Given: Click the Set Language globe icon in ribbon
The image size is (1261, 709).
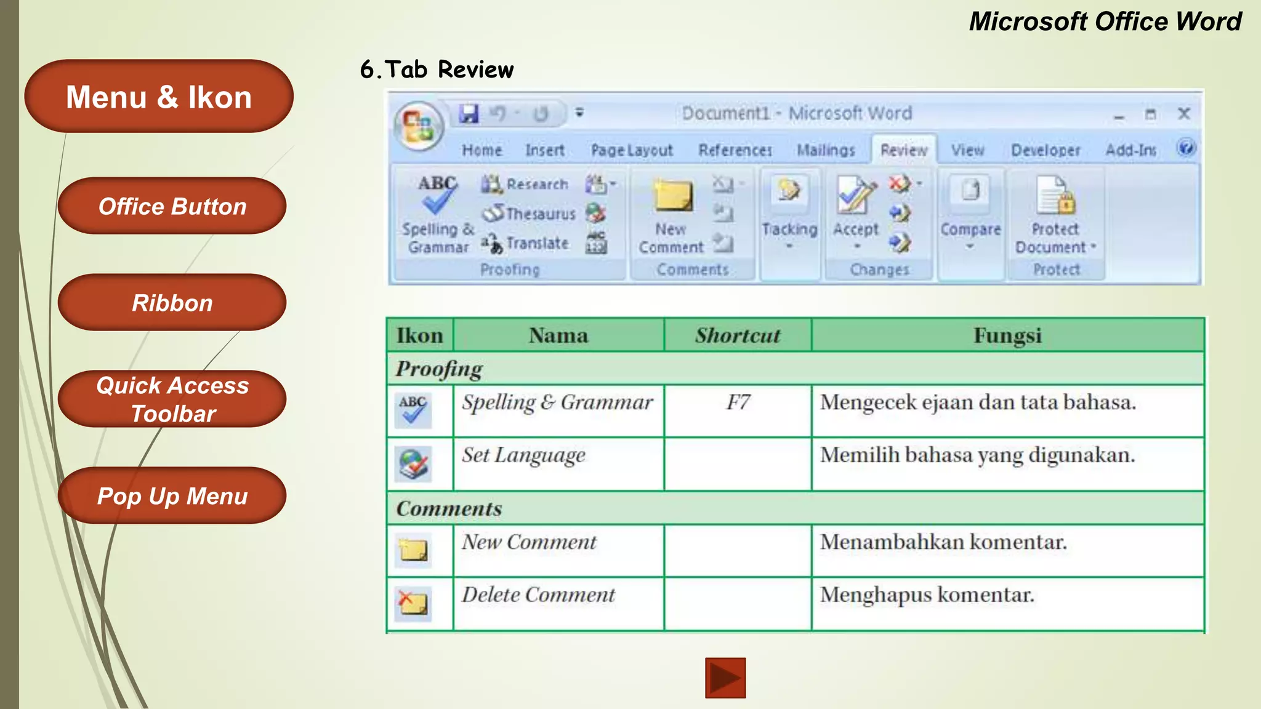Looking at the screenshot, I should 595,214.
